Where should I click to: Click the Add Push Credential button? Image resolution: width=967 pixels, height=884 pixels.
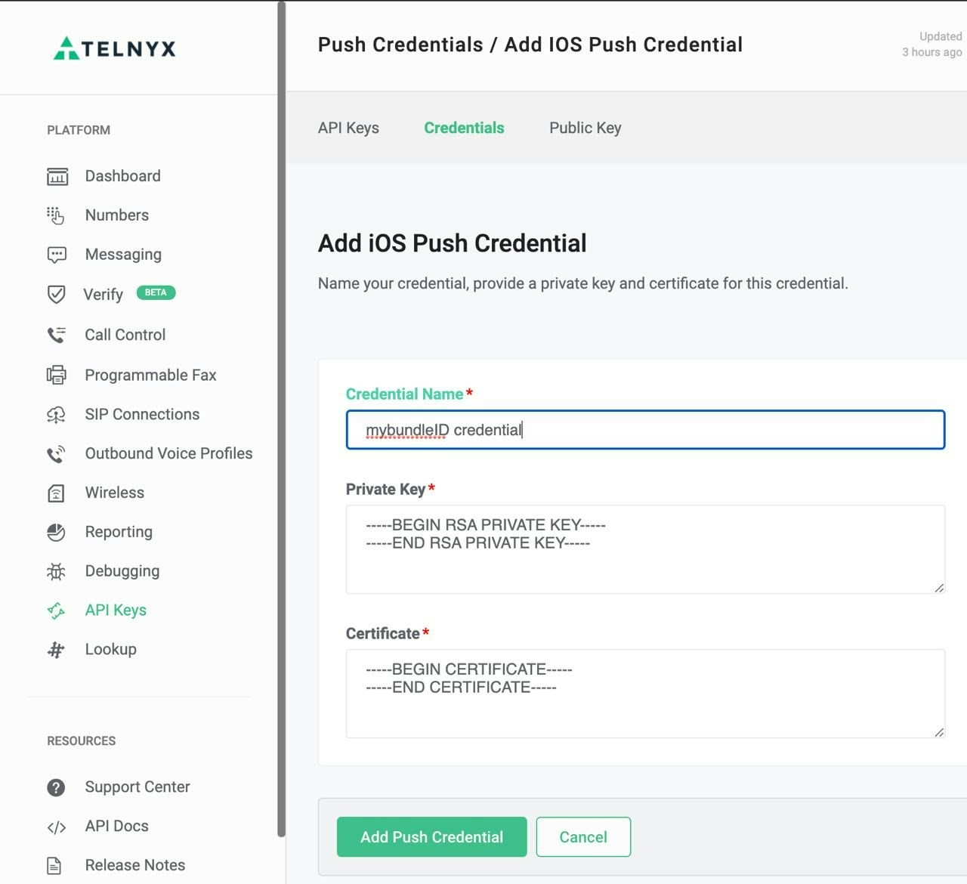(x=431, y=837)
